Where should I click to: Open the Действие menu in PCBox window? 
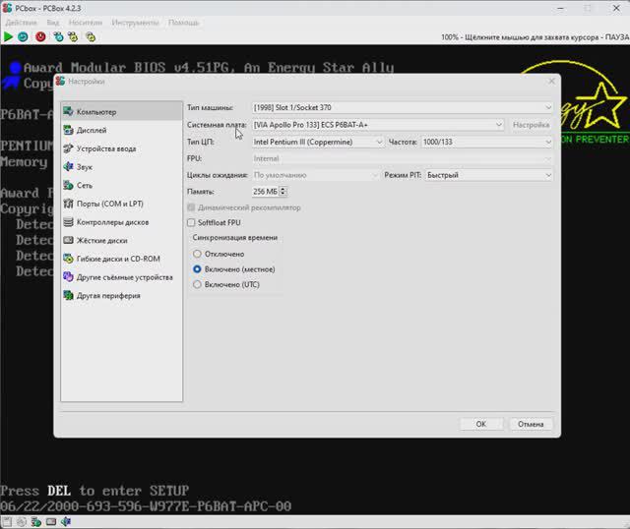[22, 23]
